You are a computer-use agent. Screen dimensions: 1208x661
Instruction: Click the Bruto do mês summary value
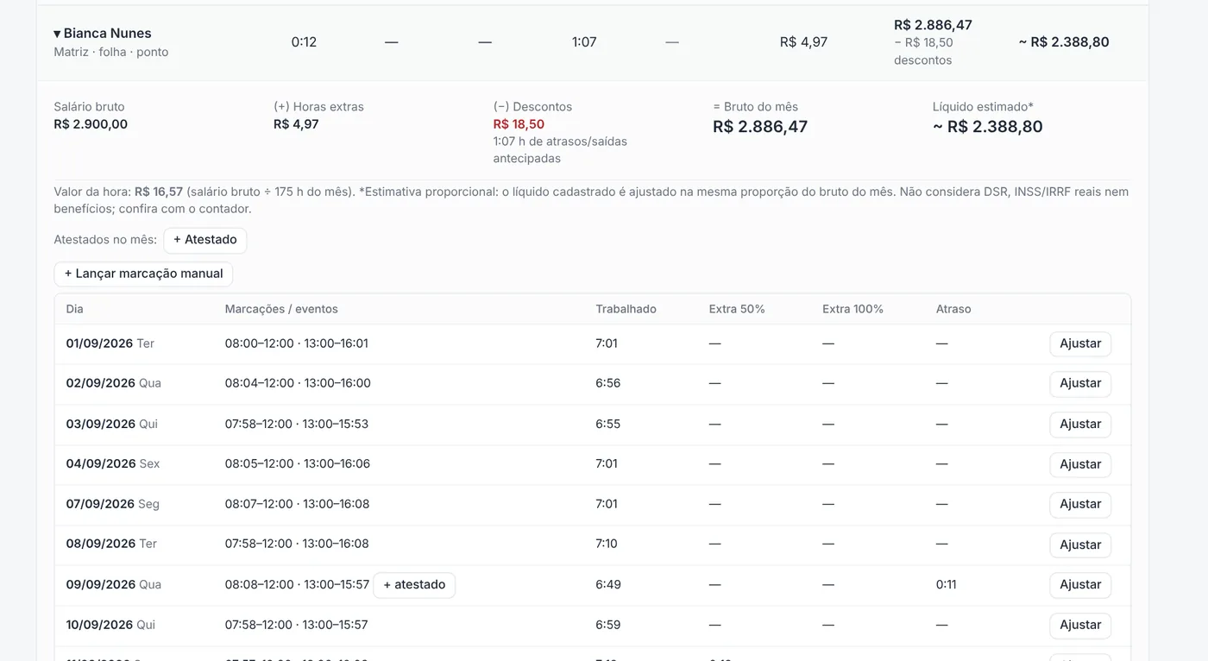tap(760, 127)
